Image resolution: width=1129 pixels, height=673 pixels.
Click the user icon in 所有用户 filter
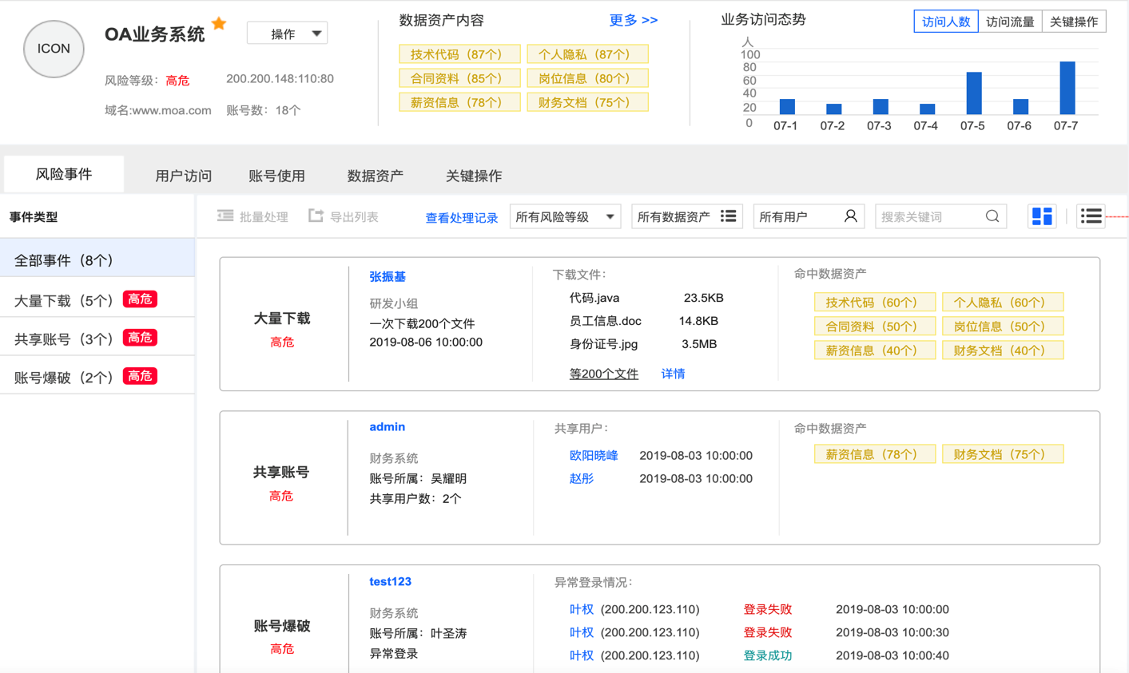[851, 216]
